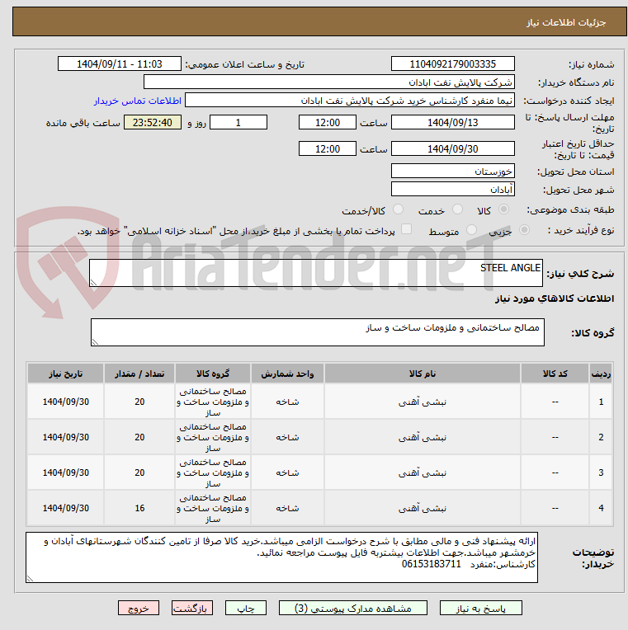Toggle the Islamic treasury payment checkbox
Screen dimensions: 628x630
407,229
